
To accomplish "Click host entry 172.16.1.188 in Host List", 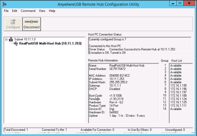I will (x=178, y=96).
